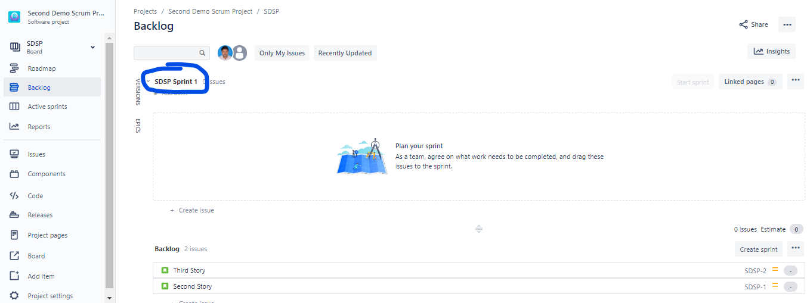
Task: Click the Start sprint button
Action: click(x=693, y=82)
